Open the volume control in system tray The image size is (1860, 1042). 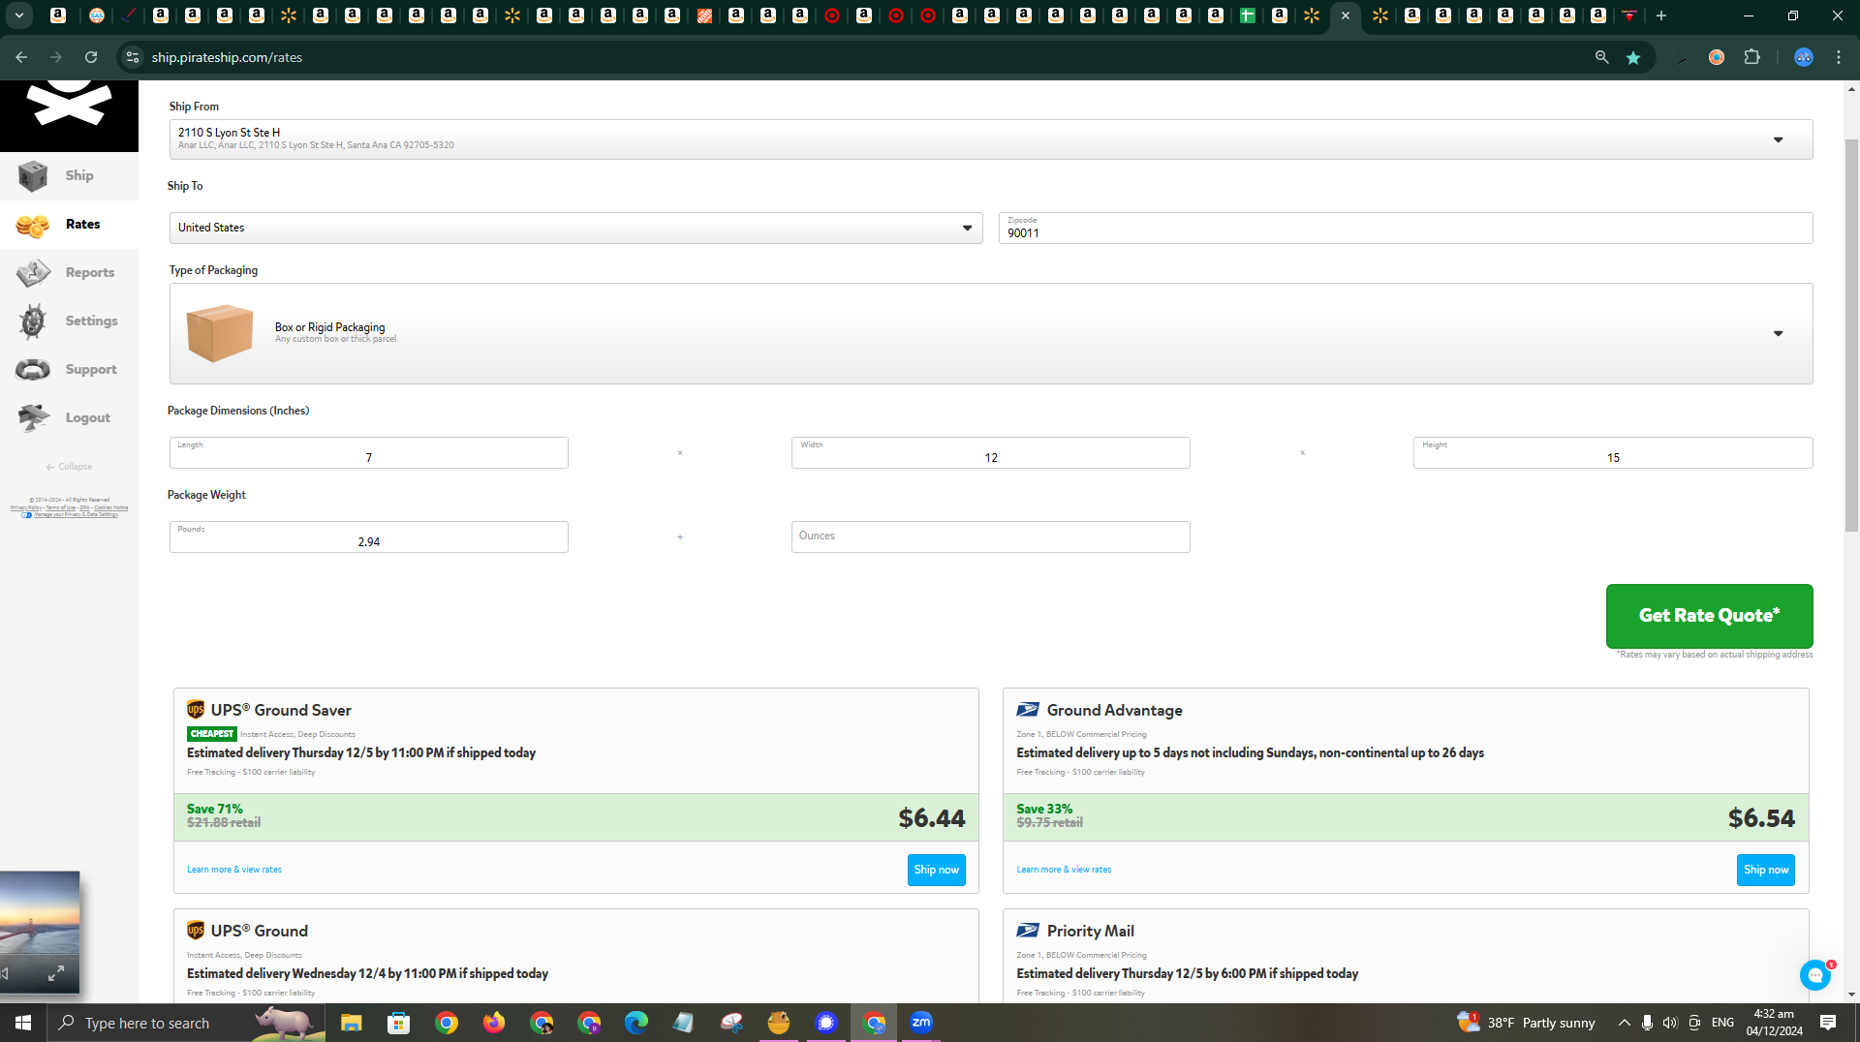1670,1023
